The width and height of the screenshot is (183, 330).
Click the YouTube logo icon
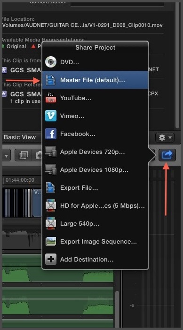[51, 98]
